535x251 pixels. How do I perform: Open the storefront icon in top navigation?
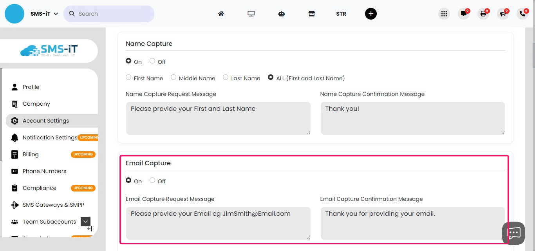pos(311,13)
